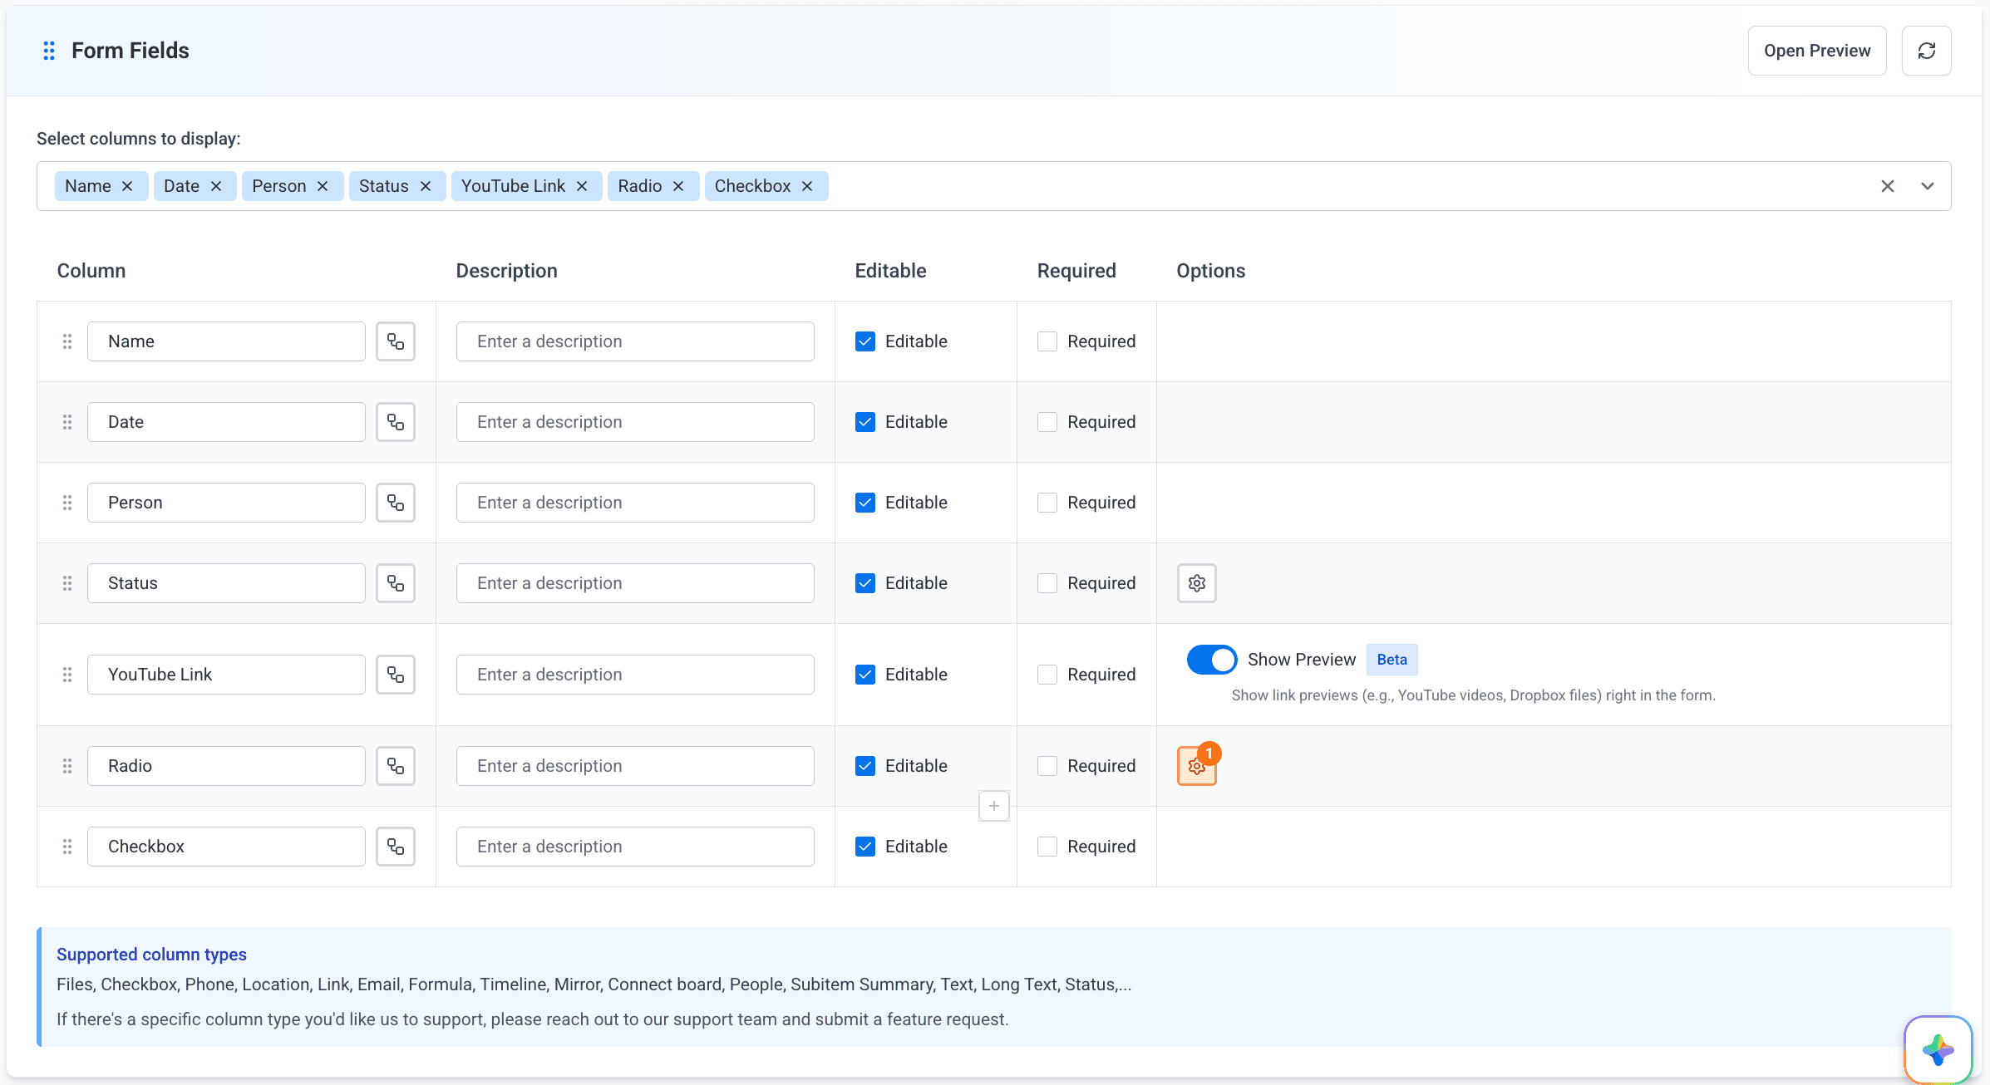Click the link icon beside Name column
Image resolution: width=1990 pixels, height=1085 pixels.
pyautogui.click(x=396, y=341)
